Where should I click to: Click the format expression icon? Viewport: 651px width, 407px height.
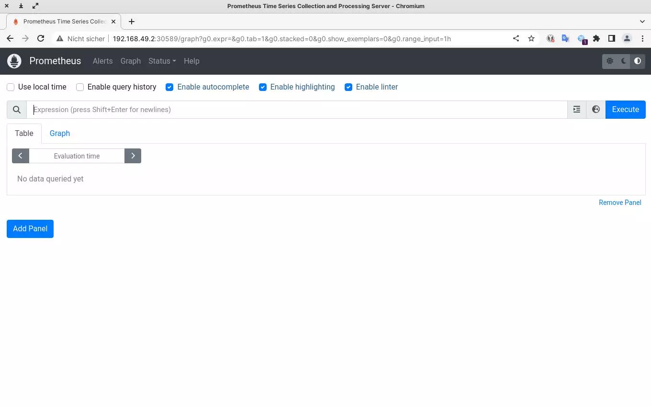577,110
